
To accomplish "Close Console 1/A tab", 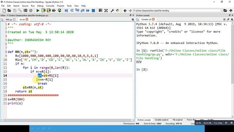I will 154,19.
